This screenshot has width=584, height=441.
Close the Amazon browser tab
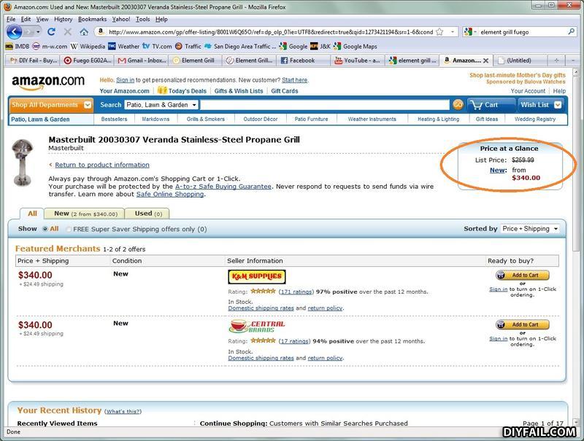coord(485,61)
